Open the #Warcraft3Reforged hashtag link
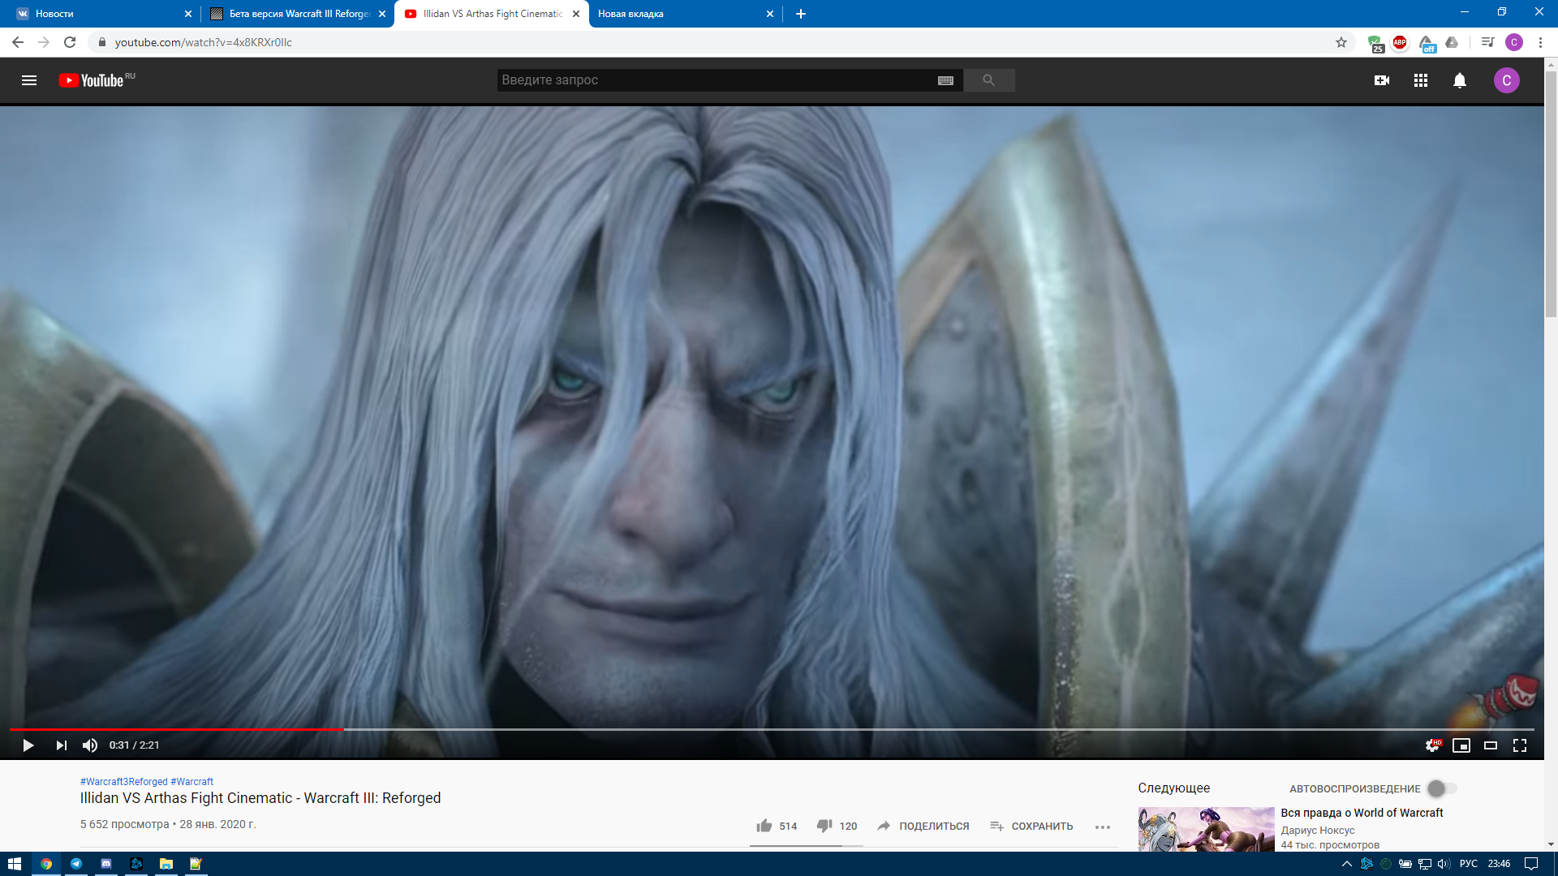This screenshot has height=876, width=1558. (x=123, y=782)
